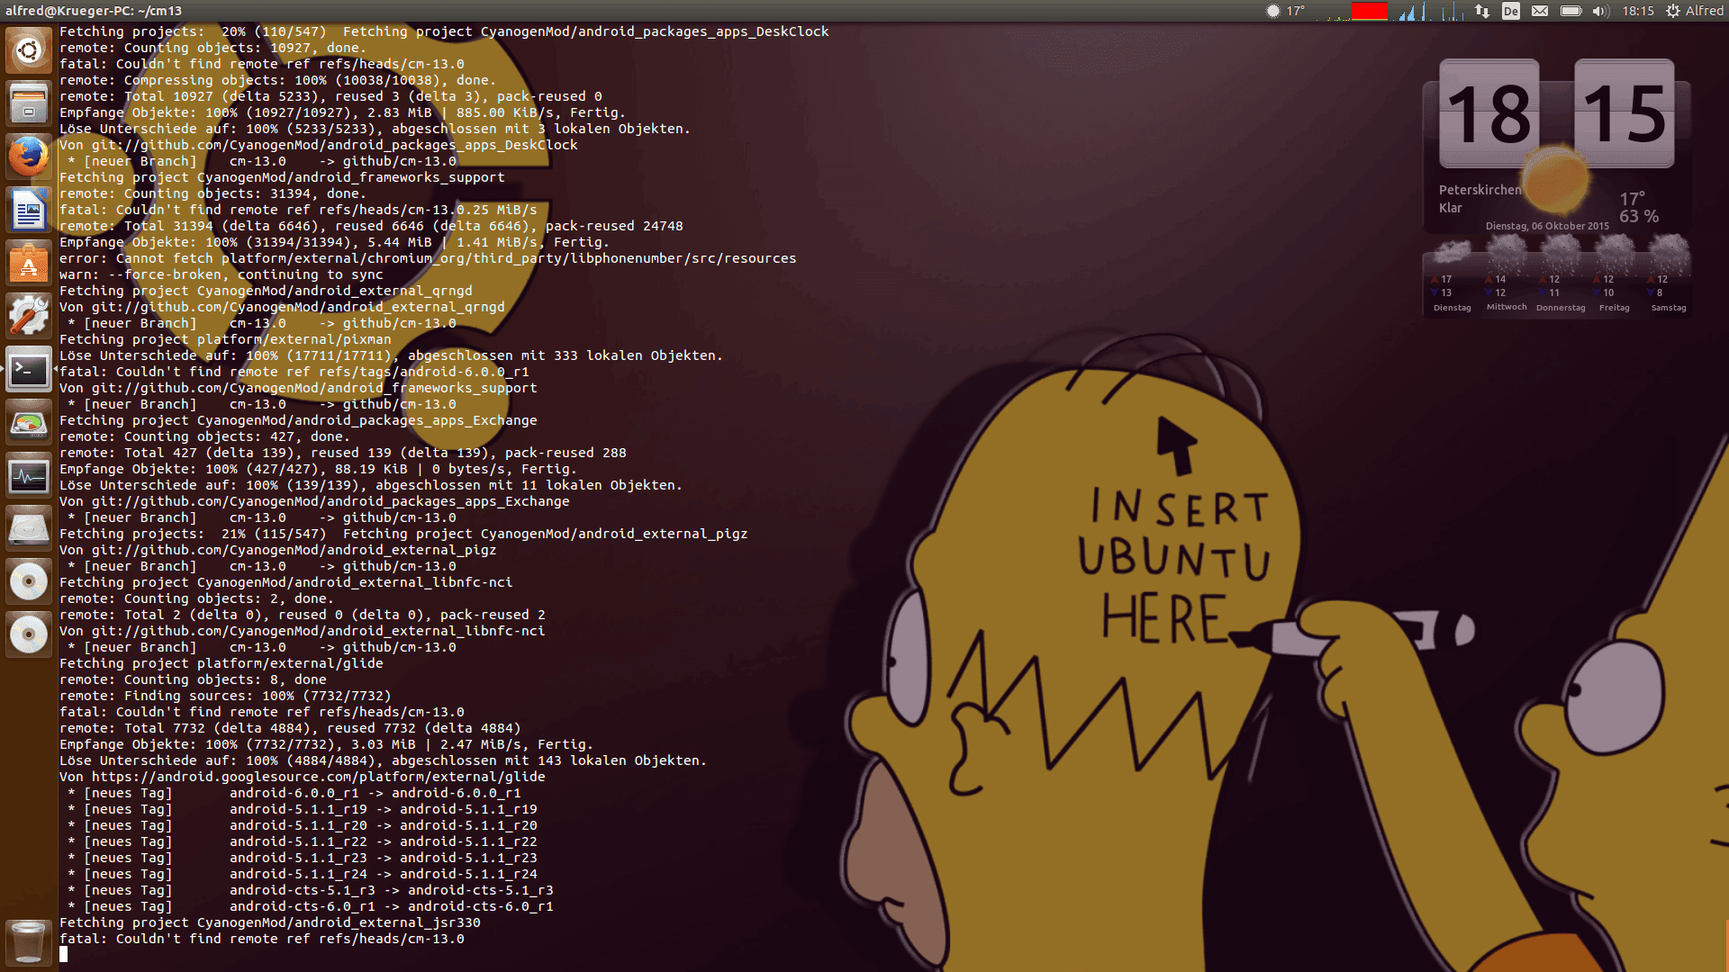Click tag line android-5.1.1_r23
1729x972 pixels.
pos(303,858)
